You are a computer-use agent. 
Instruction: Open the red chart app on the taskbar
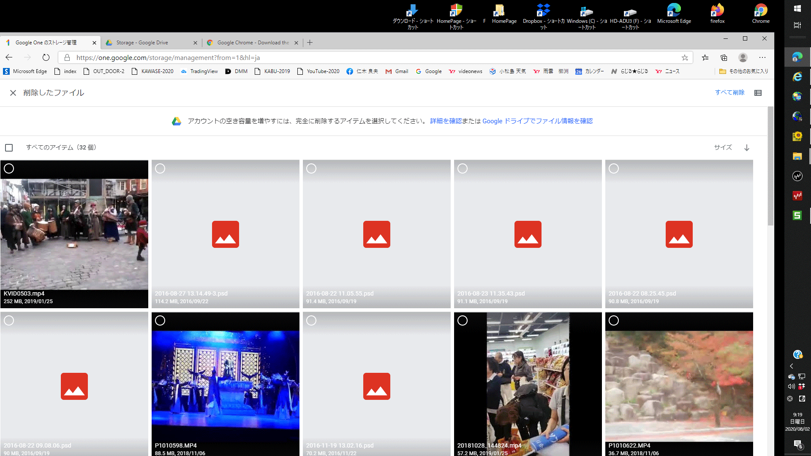797,195
